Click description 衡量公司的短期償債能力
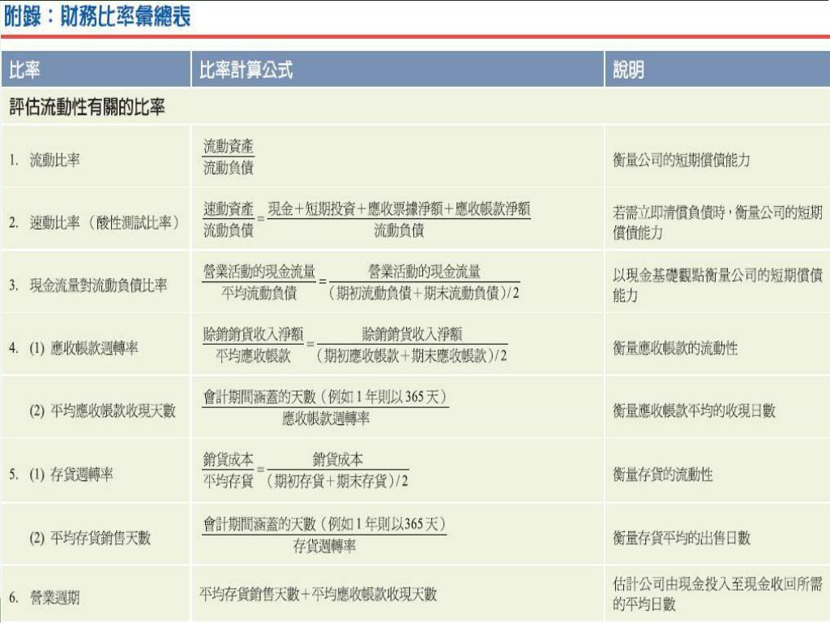Image resolution: width=830 pixels, height=623 pixels. pos(681,160)
